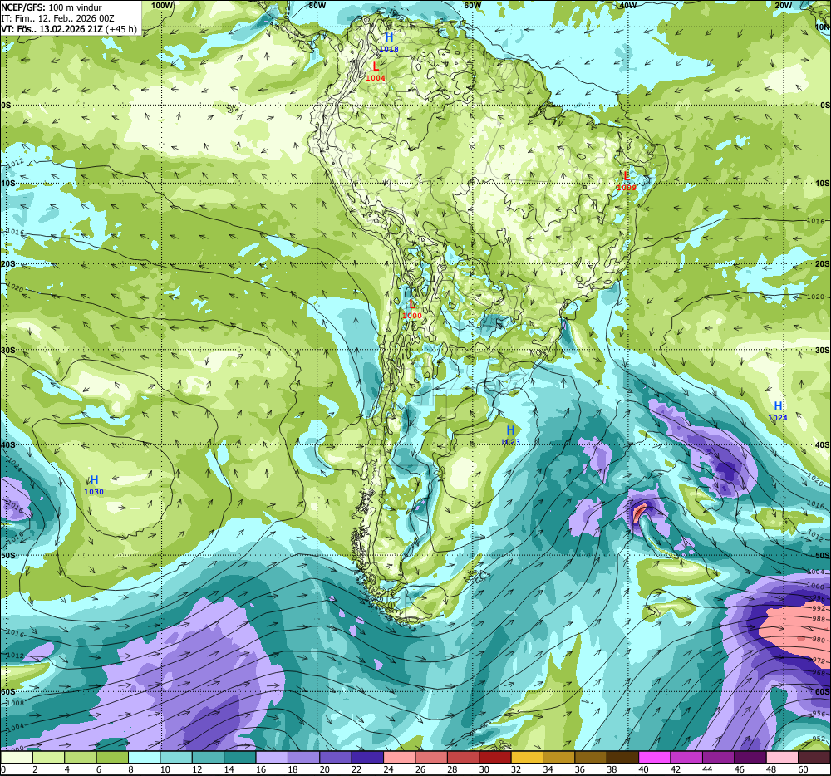The width and height of the screenshot is (831, 776).
Task: Click the low pressure center labeled 1004
Action: pyautogui.click(x=376, y=71)
